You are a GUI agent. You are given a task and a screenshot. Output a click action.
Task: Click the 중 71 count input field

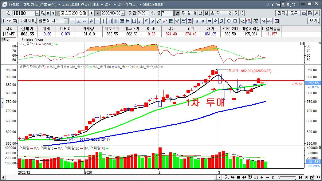(x=167, y=13)
